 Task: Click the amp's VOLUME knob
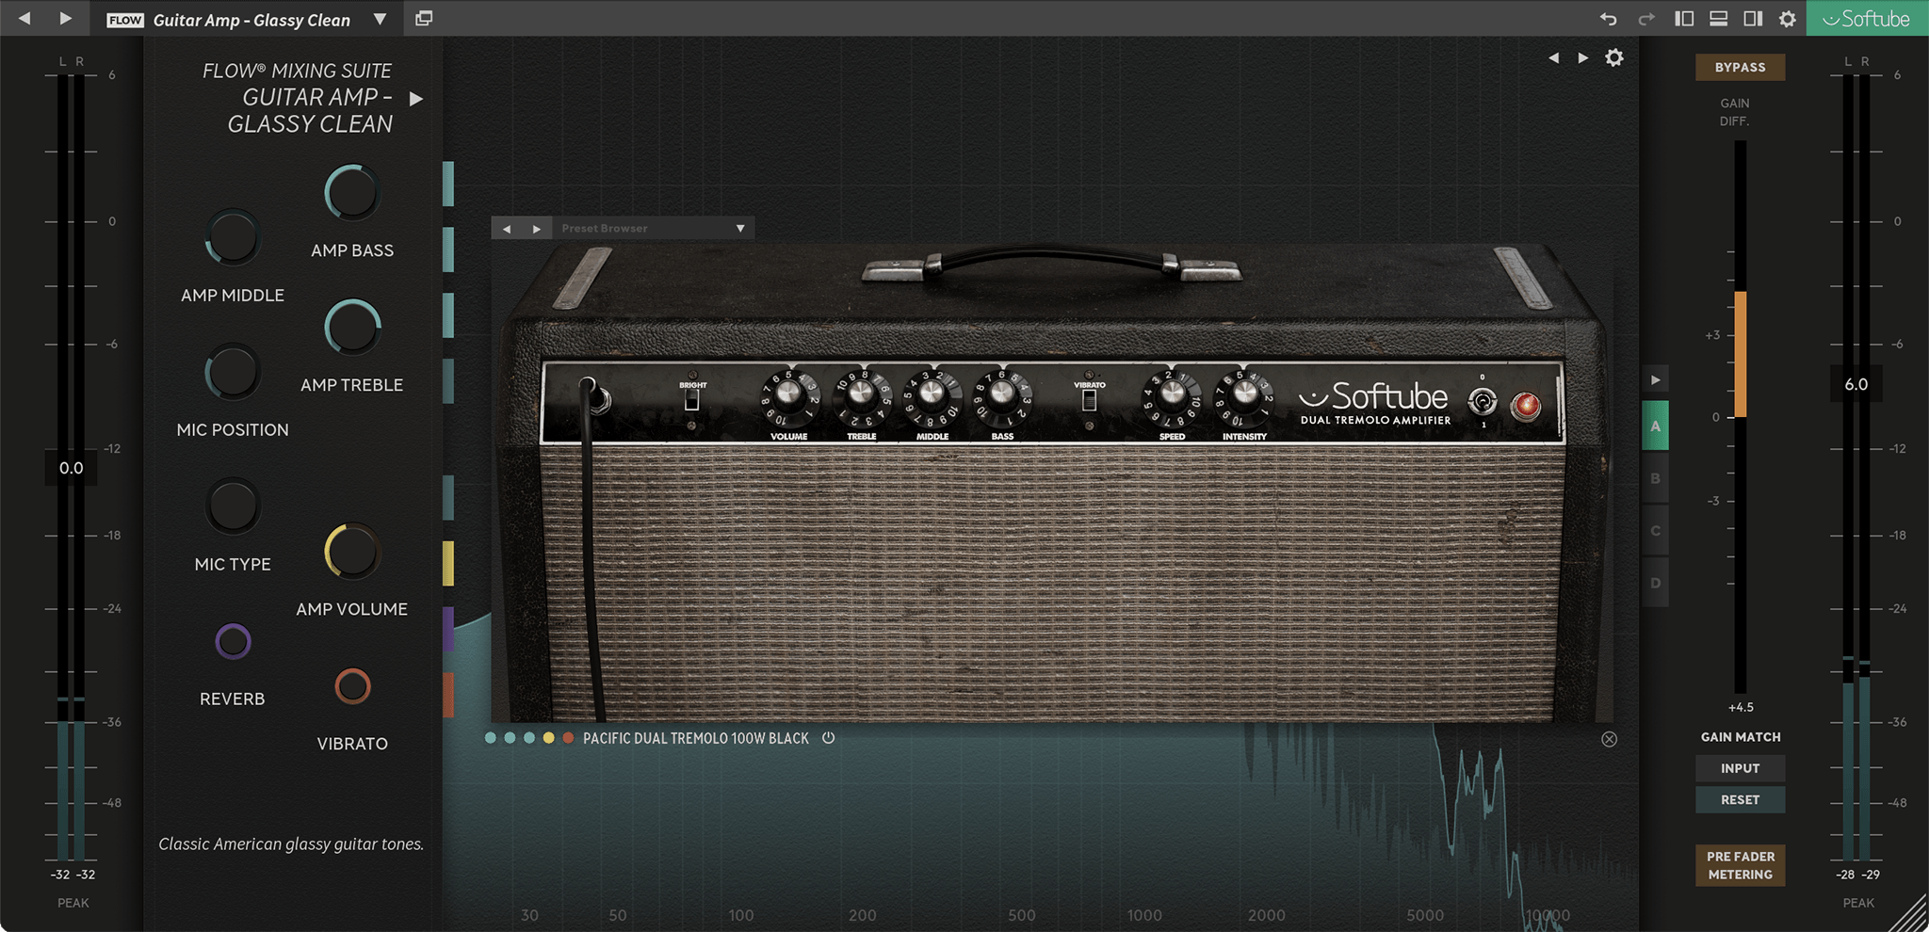coord(789,396)
